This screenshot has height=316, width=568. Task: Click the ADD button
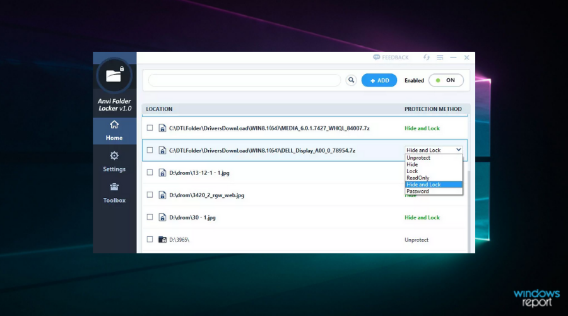coord(379,80)
